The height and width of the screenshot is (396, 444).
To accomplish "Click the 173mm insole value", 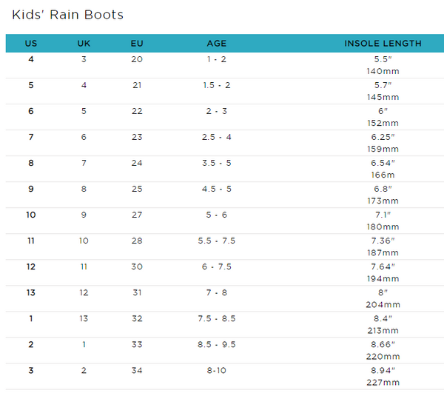I will pos(383,201).
